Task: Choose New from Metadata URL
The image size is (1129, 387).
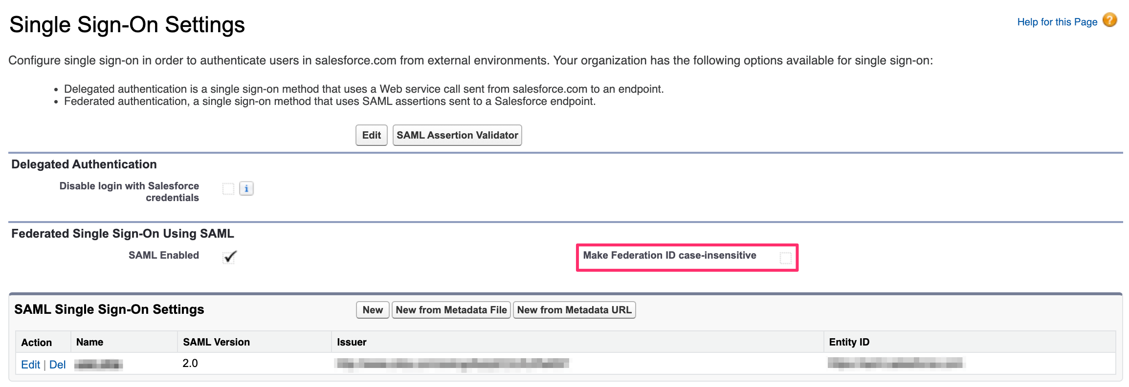Action: (574, 310)
